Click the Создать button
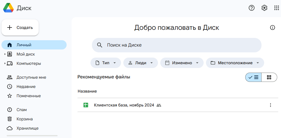 point(20,28)
